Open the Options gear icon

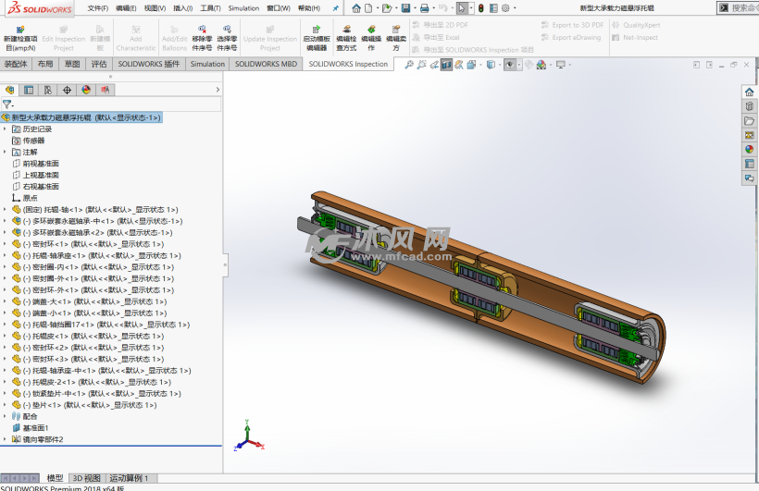pyautogui.click(x=505, y=8)
